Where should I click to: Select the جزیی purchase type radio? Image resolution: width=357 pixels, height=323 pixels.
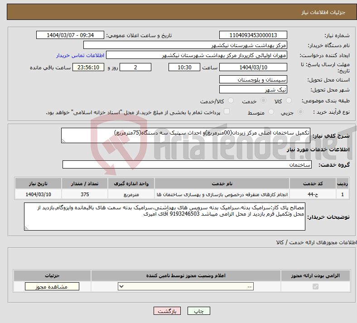click(300, 112)
